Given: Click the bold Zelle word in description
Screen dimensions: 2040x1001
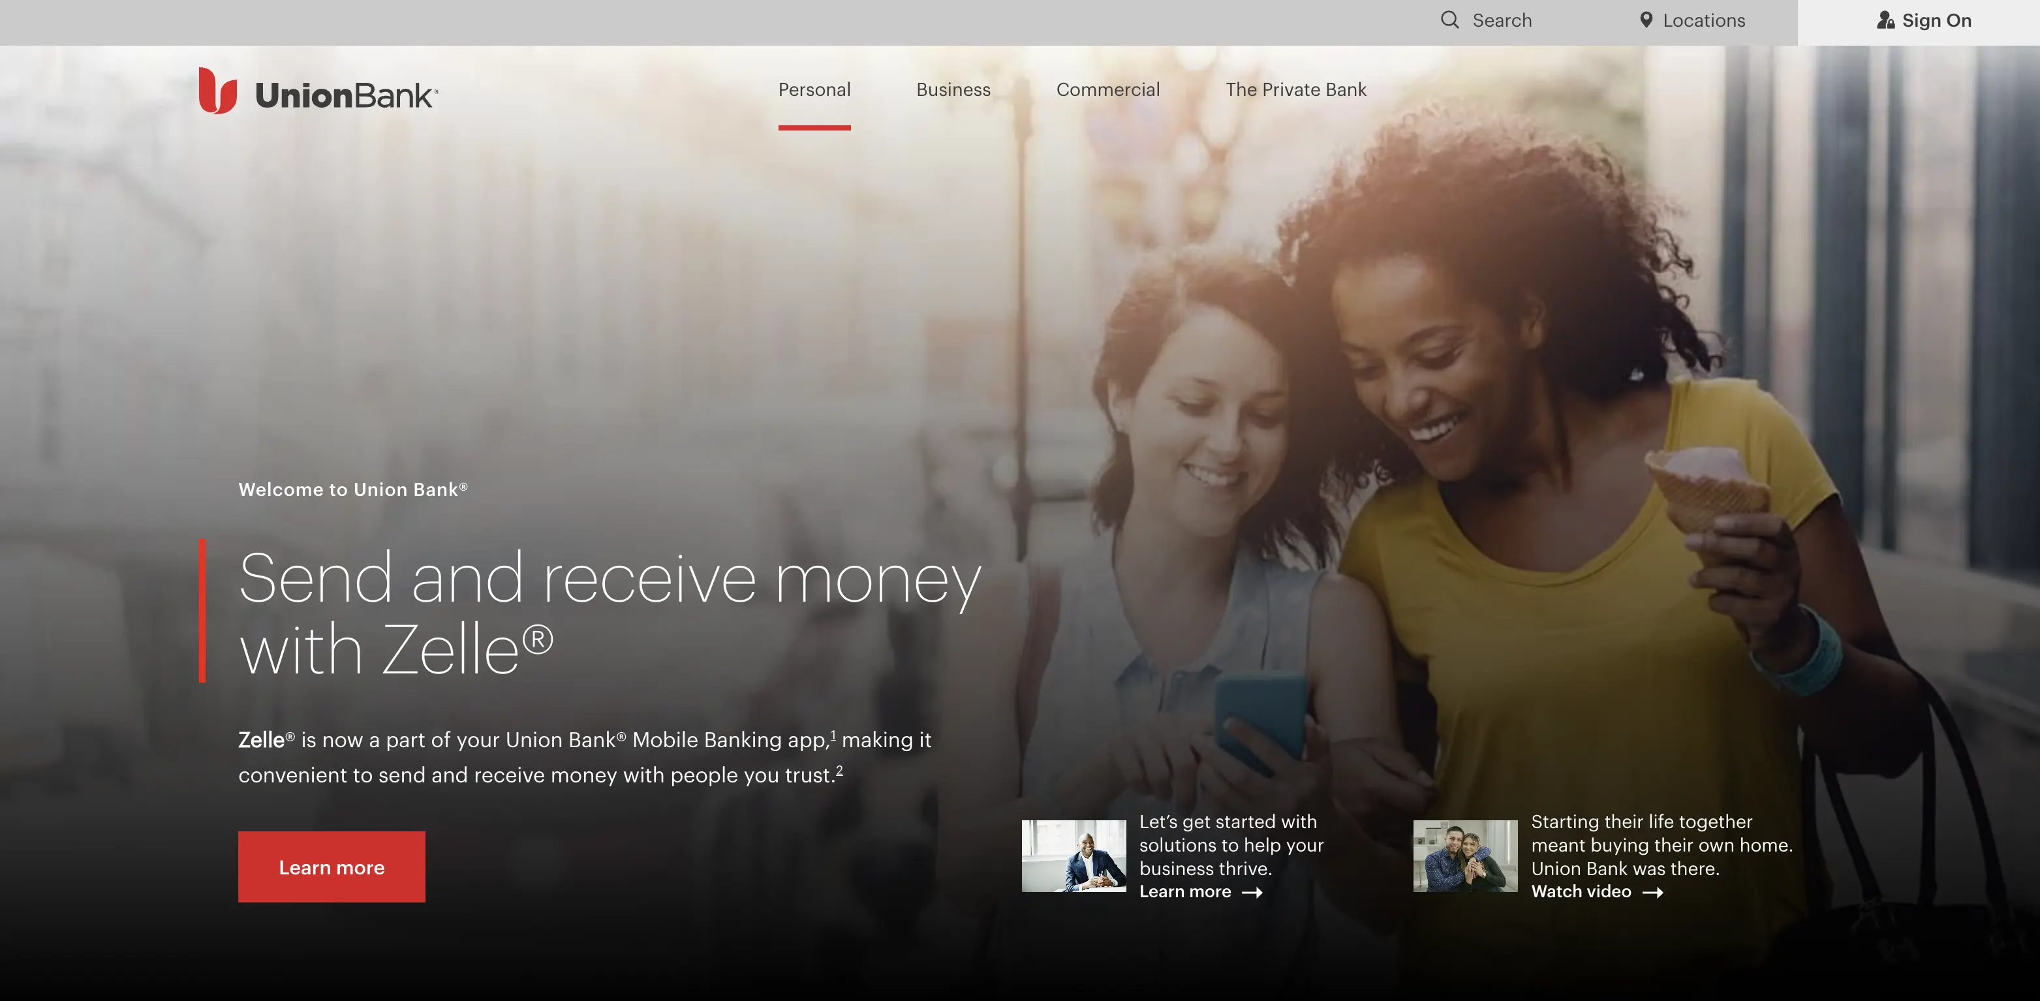Looking at the screenshot, I should click(261, 740).
